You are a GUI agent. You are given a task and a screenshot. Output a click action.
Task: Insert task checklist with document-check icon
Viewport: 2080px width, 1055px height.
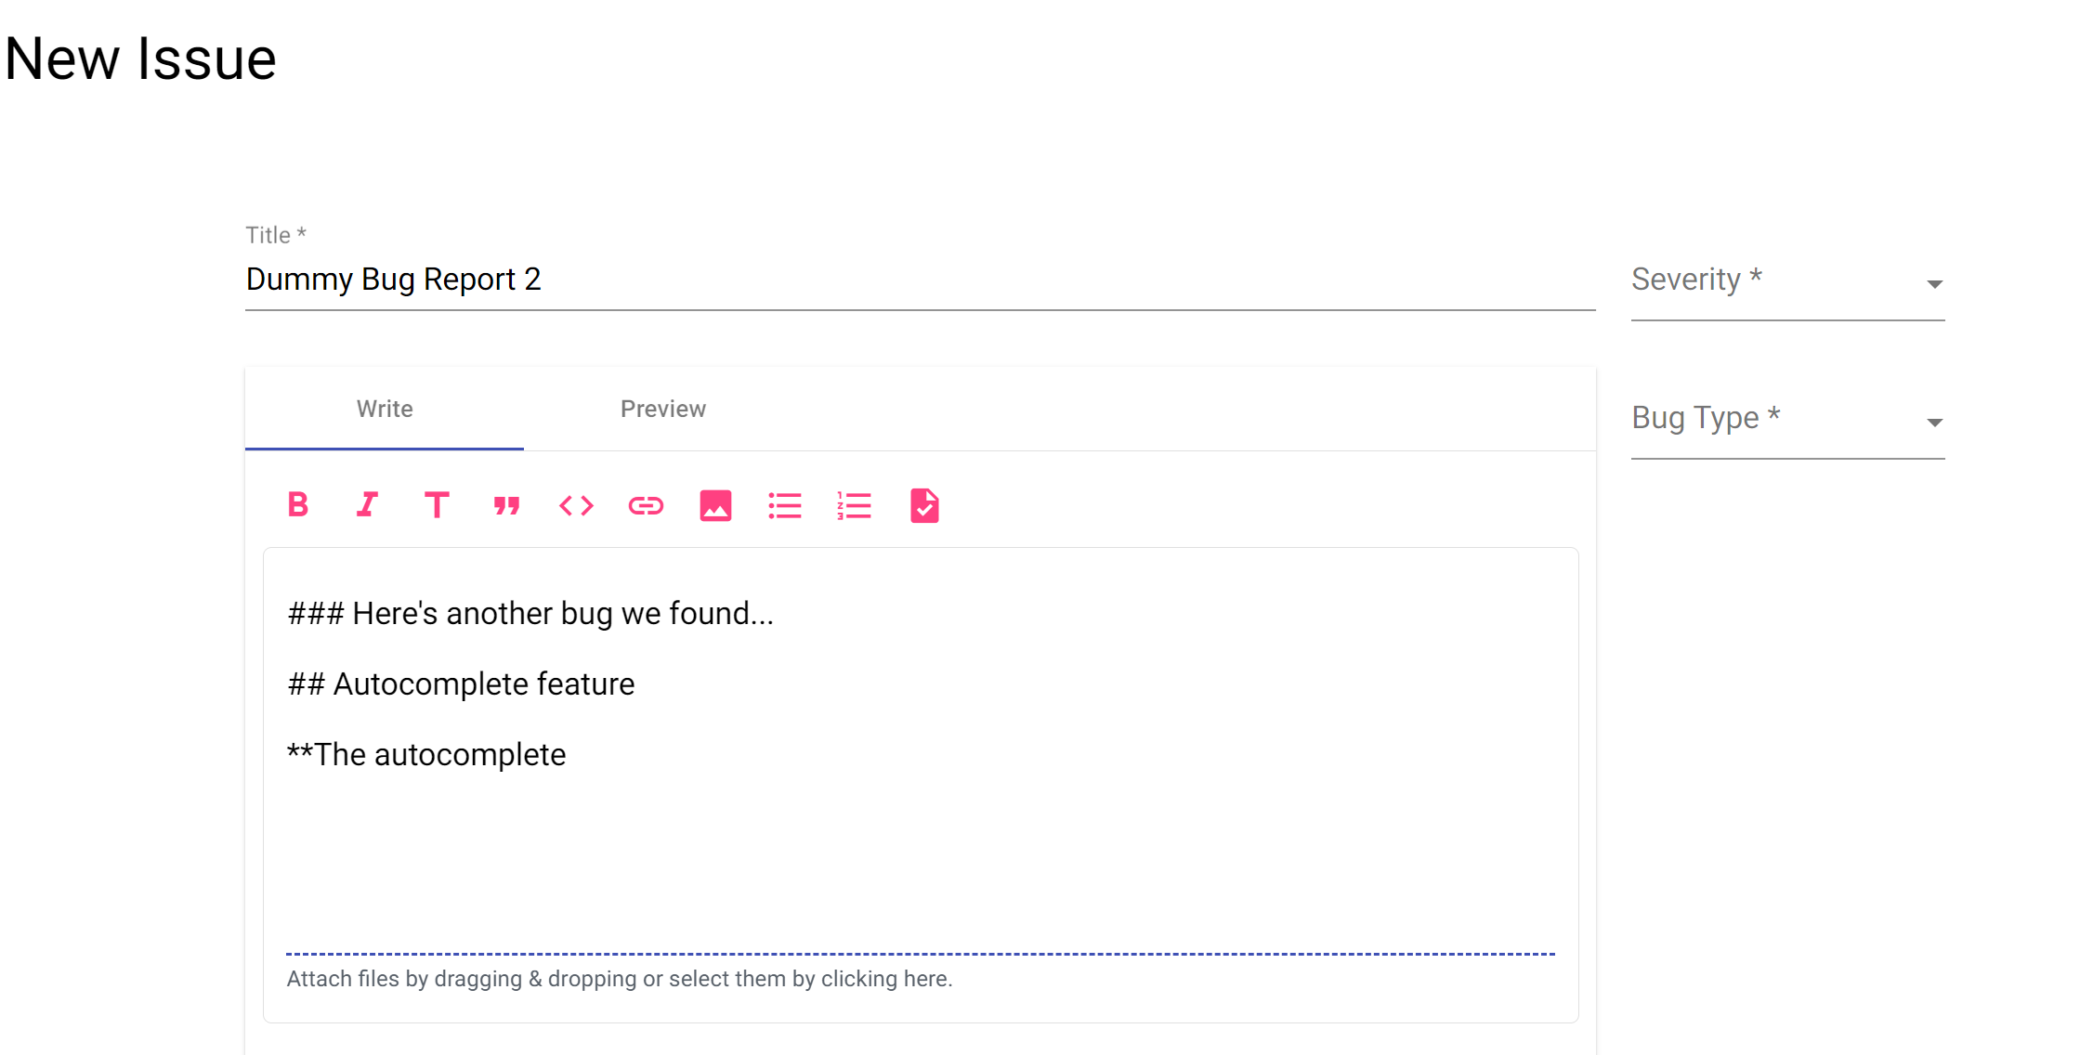coord(924,505)
